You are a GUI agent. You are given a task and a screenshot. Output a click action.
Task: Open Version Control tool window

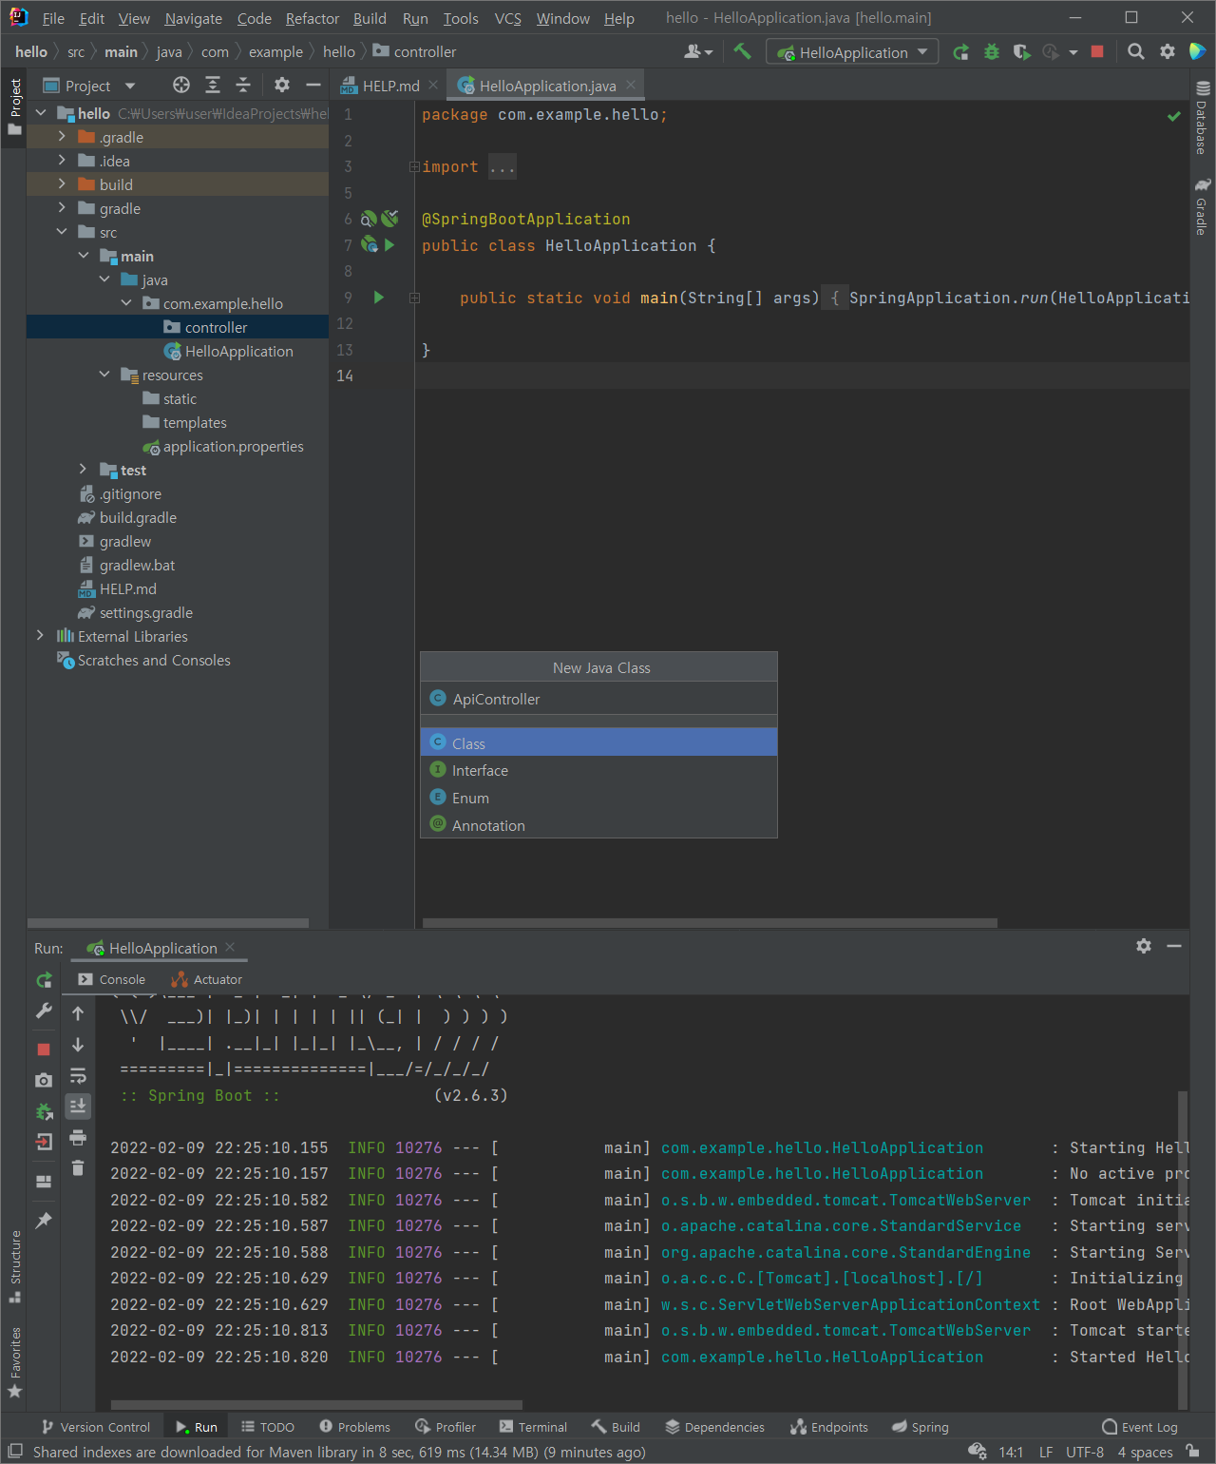tap(95, 1427)
